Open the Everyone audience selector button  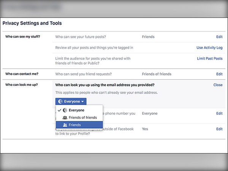coord(71,101)
